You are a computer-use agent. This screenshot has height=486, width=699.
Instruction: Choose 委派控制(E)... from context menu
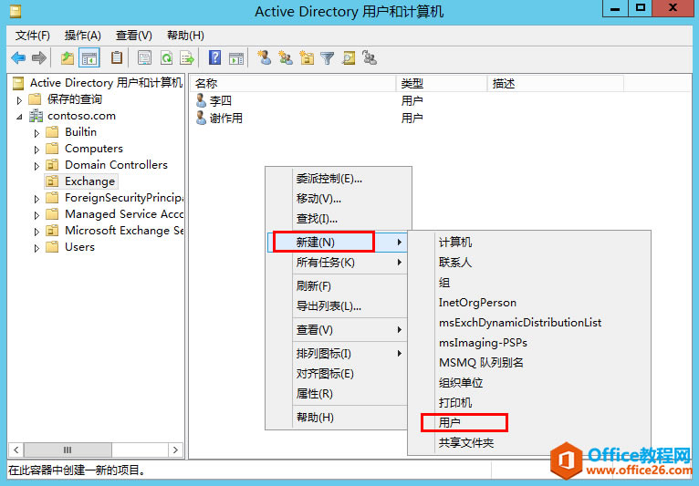point(339,179)
